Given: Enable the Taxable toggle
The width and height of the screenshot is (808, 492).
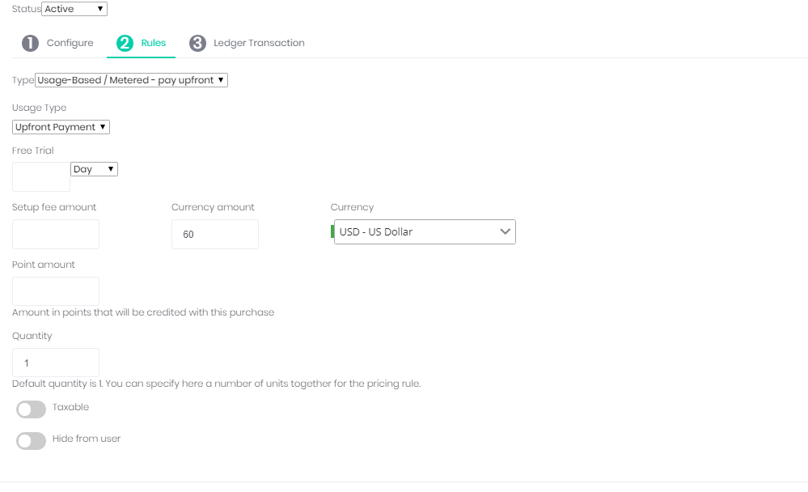Looking at the screenshot, I should [x=32, y=409].
